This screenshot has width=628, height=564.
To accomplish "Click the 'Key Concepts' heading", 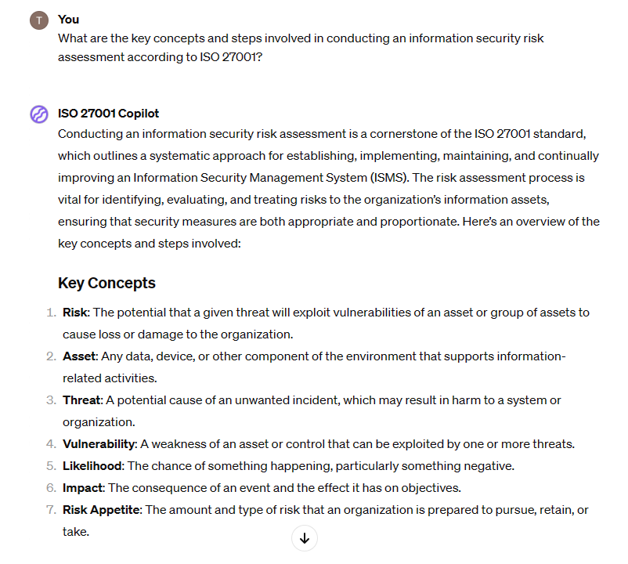I will coord(106,284).
